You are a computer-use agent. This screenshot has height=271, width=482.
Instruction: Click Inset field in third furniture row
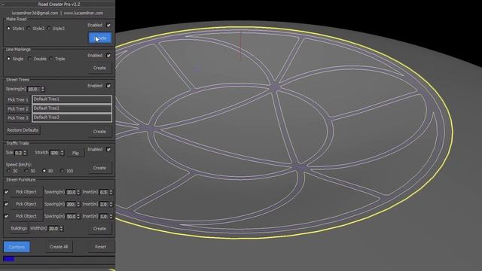click(104, 216)
